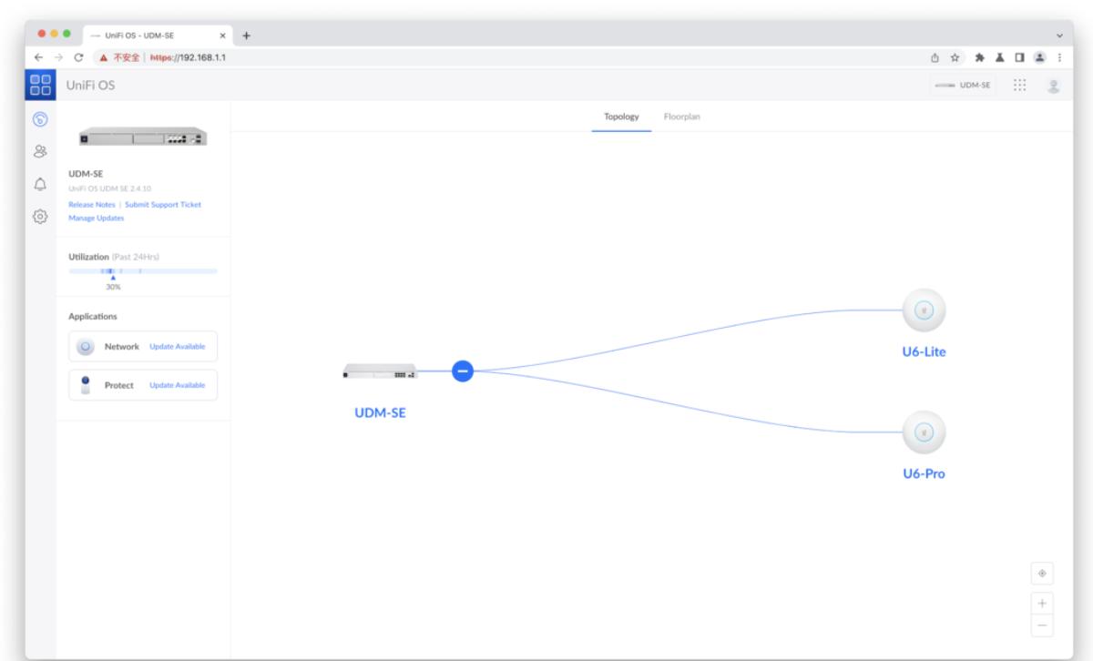Click Submit Support Ticket link
1093x661 pixels.
[x=162, y=205]
